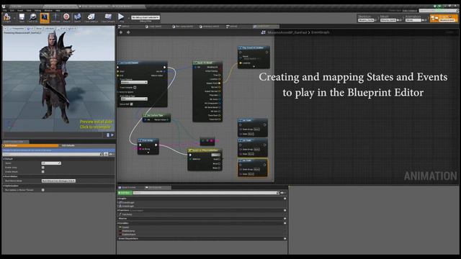Toggle the Enable Attack checkbox
461x259 pixels.
[x=43, y=172]
